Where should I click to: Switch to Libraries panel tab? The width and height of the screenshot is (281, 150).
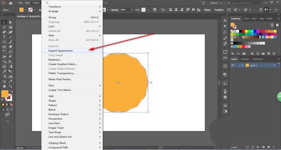tap(245, 59)
